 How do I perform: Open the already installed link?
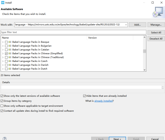tap(104, 101)
